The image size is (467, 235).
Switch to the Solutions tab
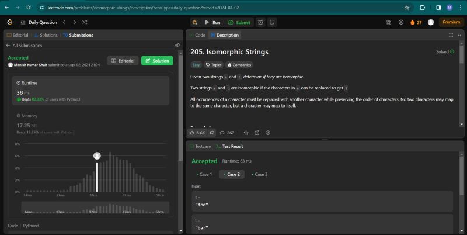pyautogui.click(x=46, y=35)
